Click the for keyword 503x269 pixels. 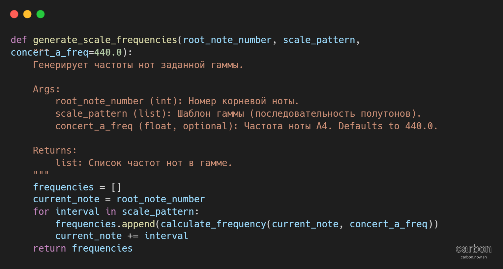(41, 211)
